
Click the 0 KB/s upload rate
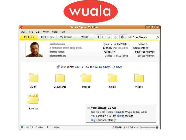[39, 127]
